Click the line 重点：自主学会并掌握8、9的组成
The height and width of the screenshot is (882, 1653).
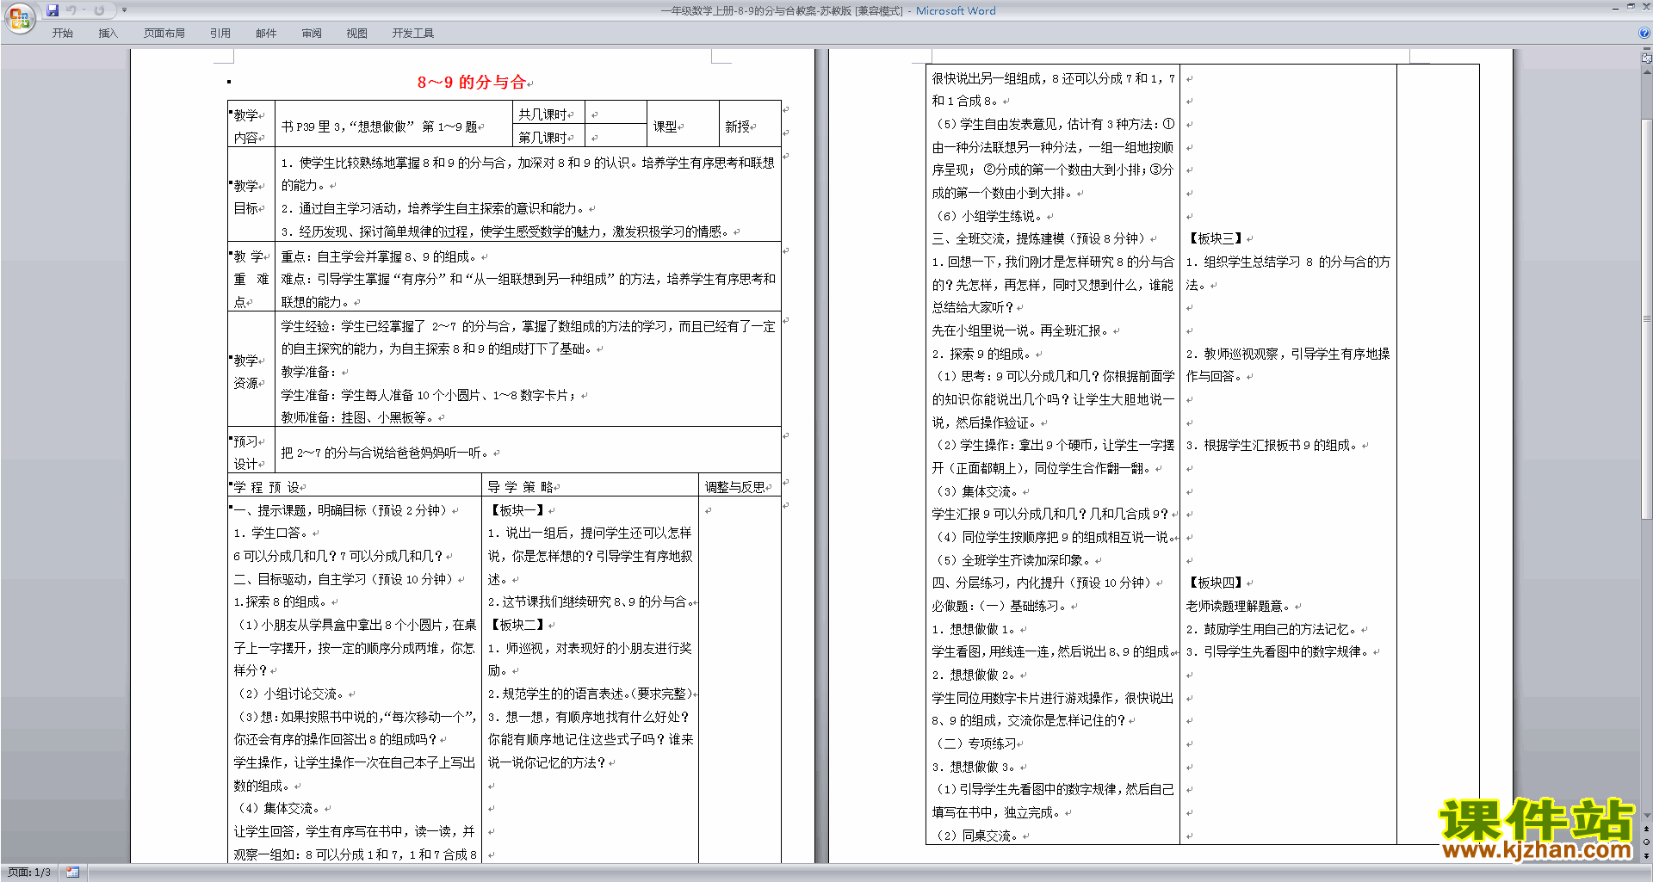pyautogui.click(x=380, y=256)
